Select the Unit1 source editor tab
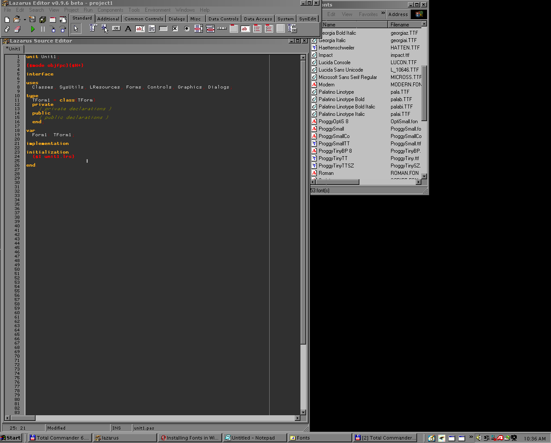This screenshot has width=551, height=443. [x=13, y=49]
